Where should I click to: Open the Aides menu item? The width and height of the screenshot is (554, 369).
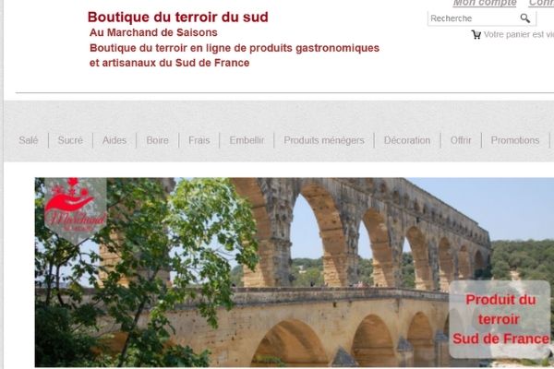click(114, 140)
